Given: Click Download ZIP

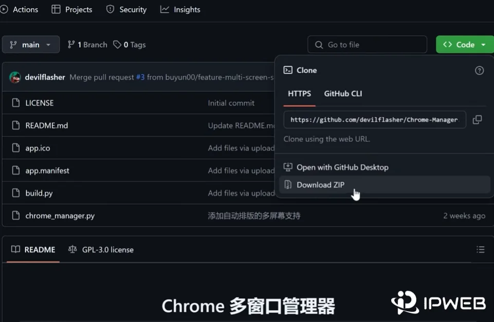Looking at the screenshot, I should click(321, 184).
